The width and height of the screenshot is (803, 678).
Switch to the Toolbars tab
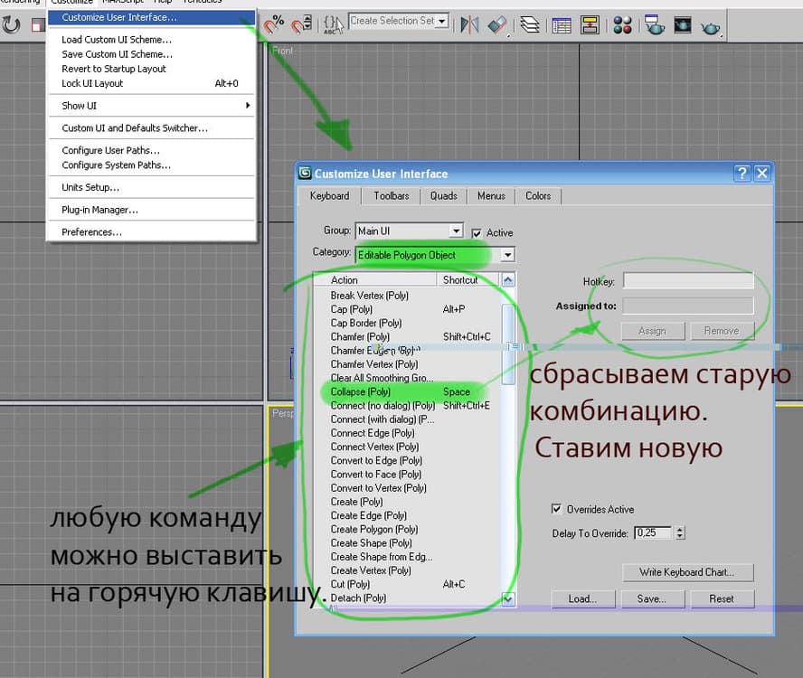(x=391, y=195)
